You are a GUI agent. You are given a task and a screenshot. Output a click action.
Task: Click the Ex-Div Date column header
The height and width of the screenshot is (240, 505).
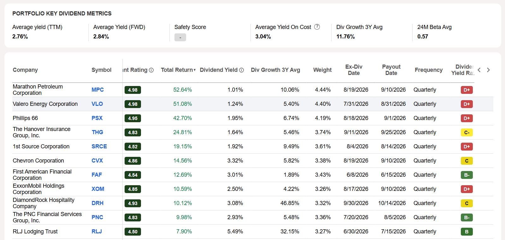pyautogui.click(x=354, y=70)
